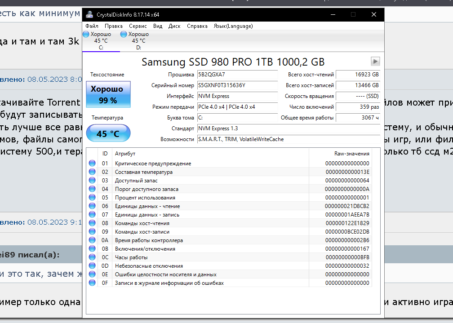
Task: Click status icon for Составная температура
Action: [92, 172]
